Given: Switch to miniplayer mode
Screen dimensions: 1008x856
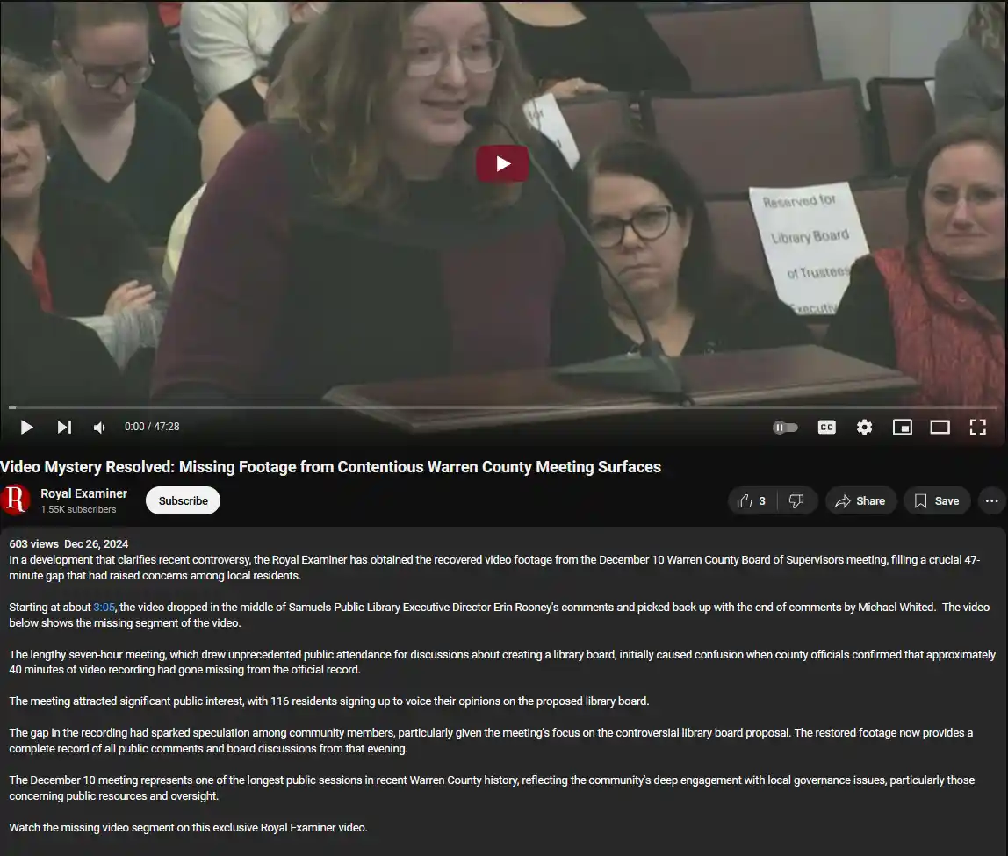Looking at the screenshot, I should tap(903, 427).
